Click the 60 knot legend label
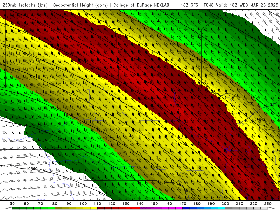 point(27,204)
